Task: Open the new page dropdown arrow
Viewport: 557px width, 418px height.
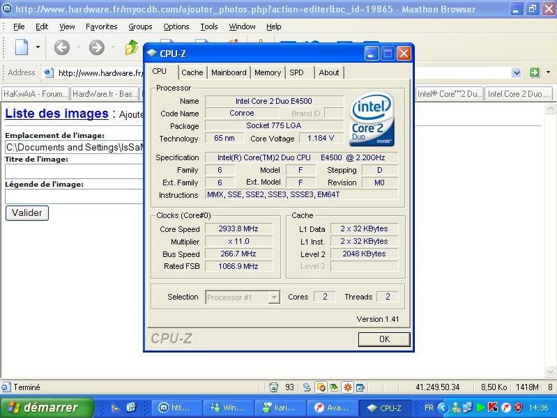Action: 38,47
